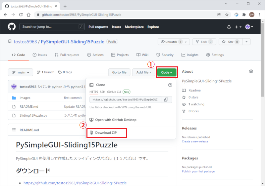
Task: Open the user avatar menu in GitHub header
Action: pyautogui.click(x=249, y=27)
